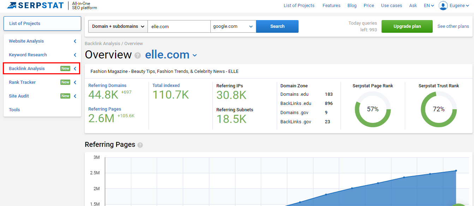The width and height of the screenshot is (474, 206).
Task: Click the Overview page heading
Action: point(108,55)
